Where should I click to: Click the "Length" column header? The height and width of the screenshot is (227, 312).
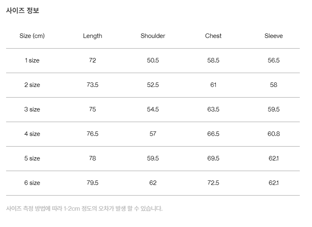point(92,36)
